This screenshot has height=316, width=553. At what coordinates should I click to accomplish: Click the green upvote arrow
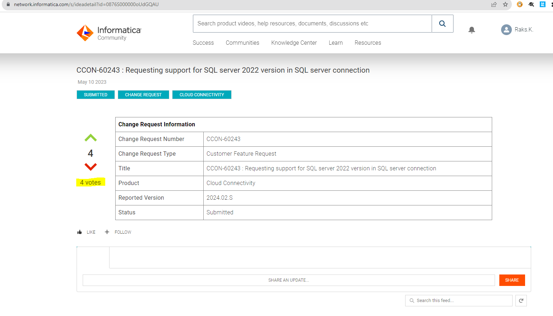(91, 138)
